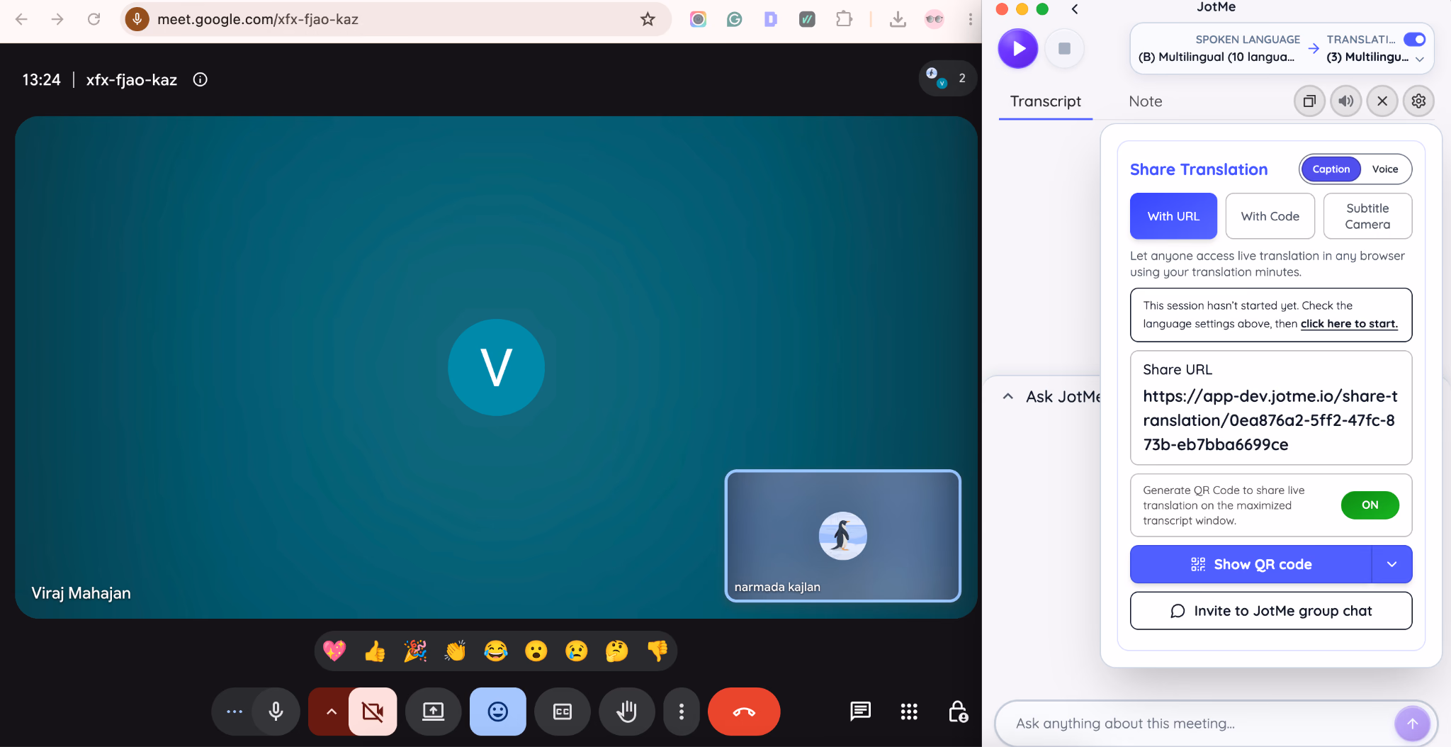
Task: Open the emoji reactions button in Meet
Action: pos(497,712)
